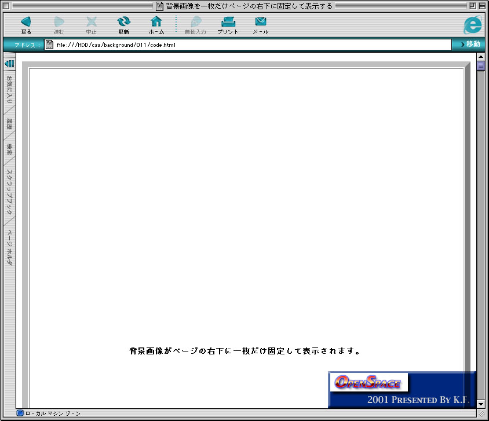The height and width of the screenshot is (421, 489).
Task: Click the Stop (中止) icon
Action: tap(91, 21)
